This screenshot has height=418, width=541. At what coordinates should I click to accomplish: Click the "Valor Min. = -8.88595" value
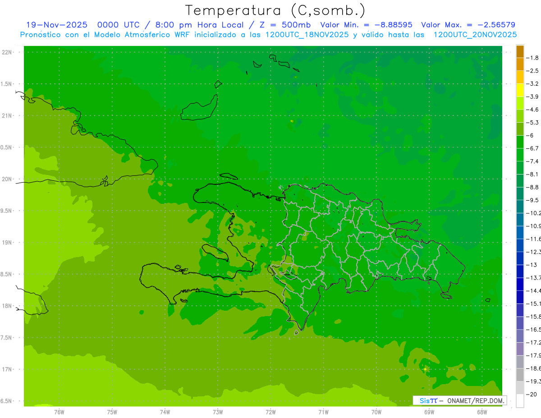click(366, 25)
